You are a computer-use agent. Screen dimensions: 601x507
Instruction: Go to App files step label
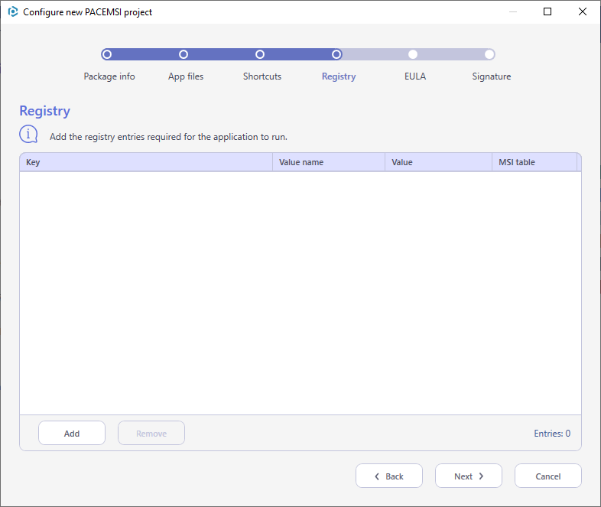186,76
